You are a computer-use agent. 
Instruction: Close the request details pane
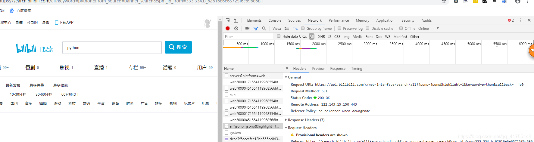[x=287, y=68]
